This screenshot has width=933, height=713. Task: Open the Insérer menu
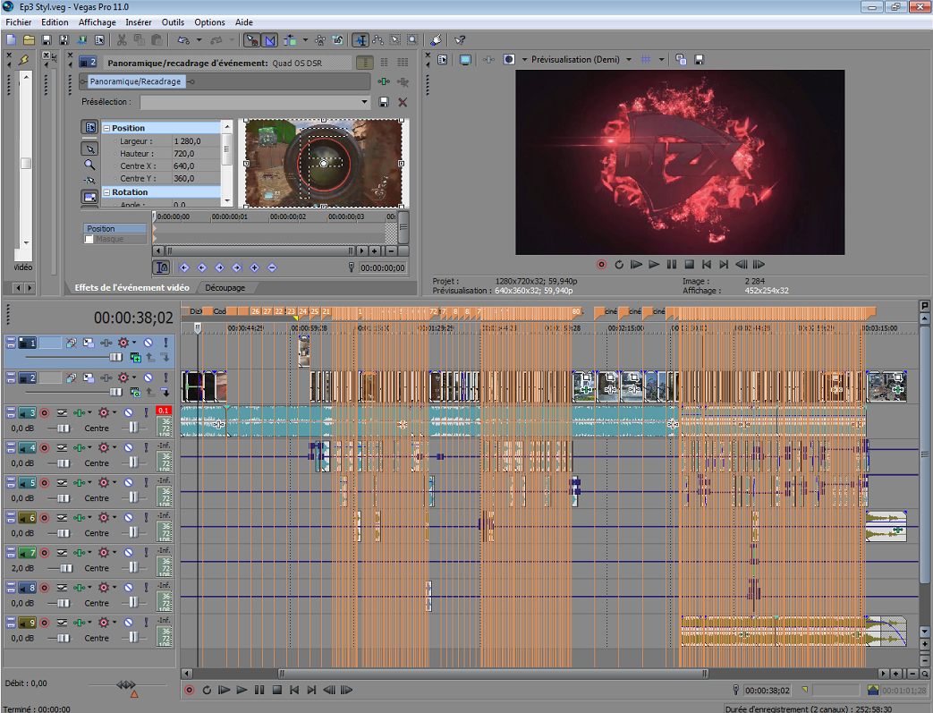(x=139, y=22)
